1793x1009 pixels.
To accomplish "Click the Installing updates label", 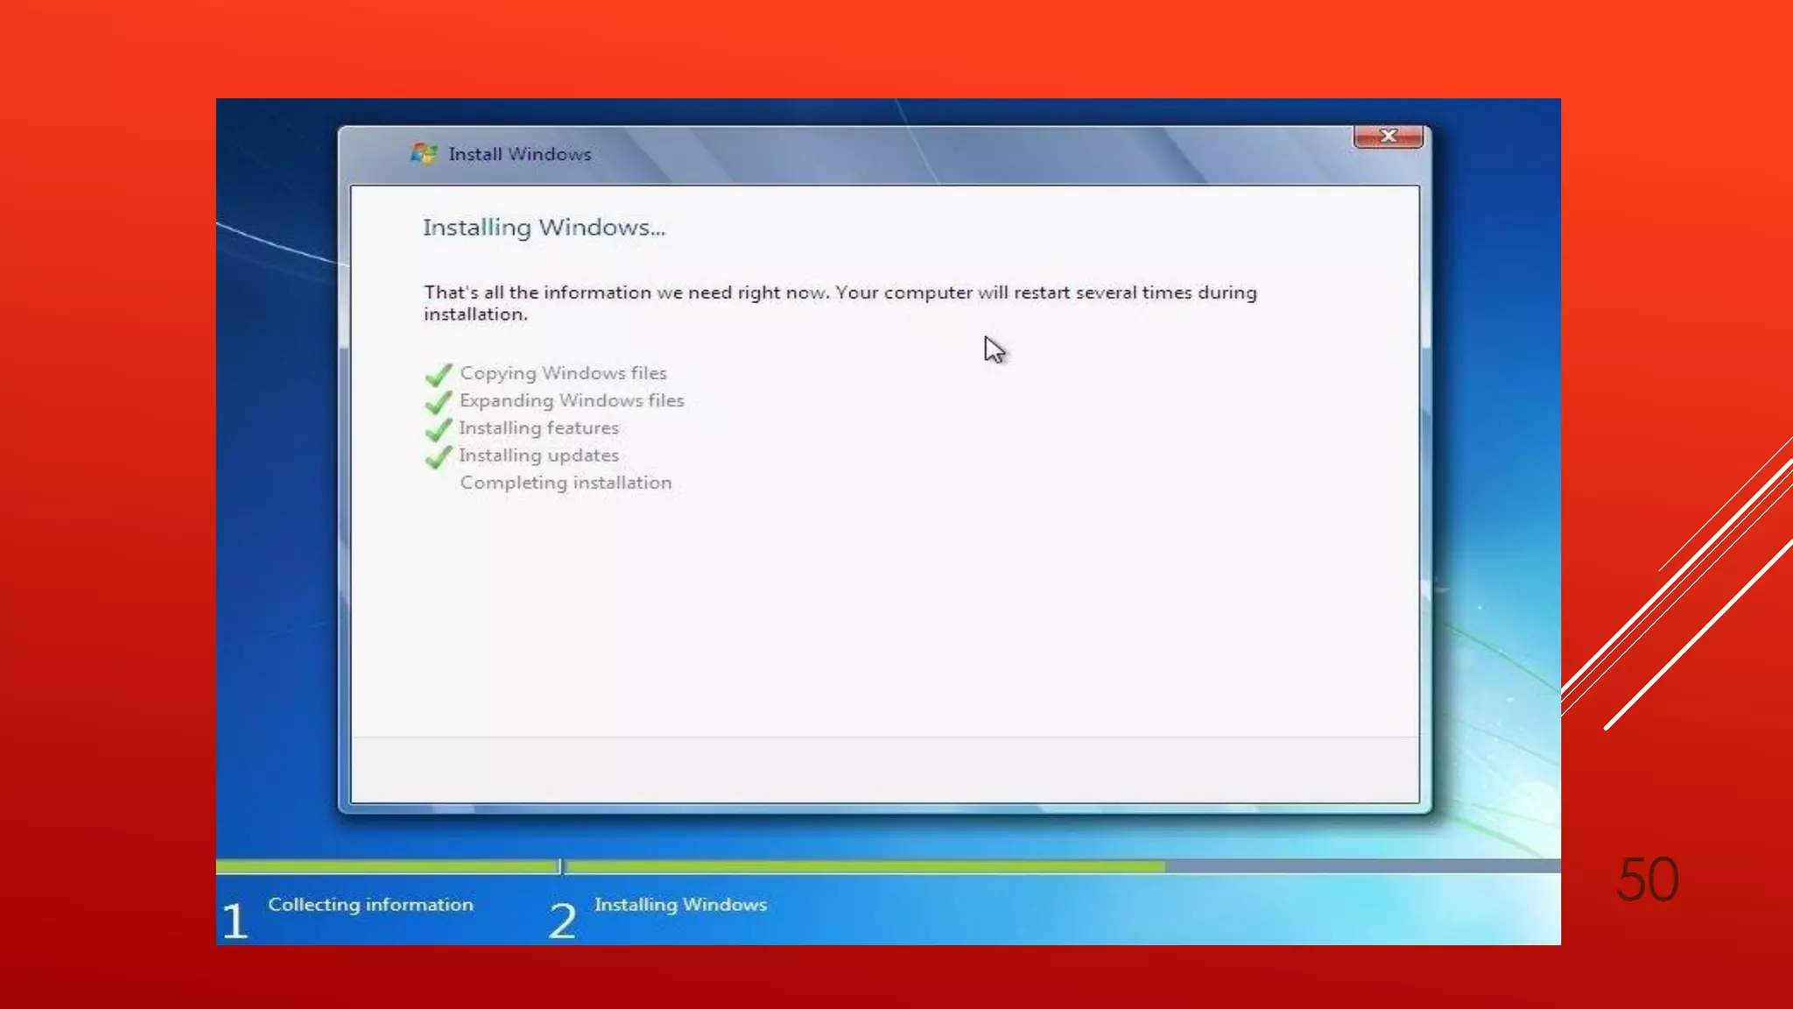I will [x=538, y=455].
